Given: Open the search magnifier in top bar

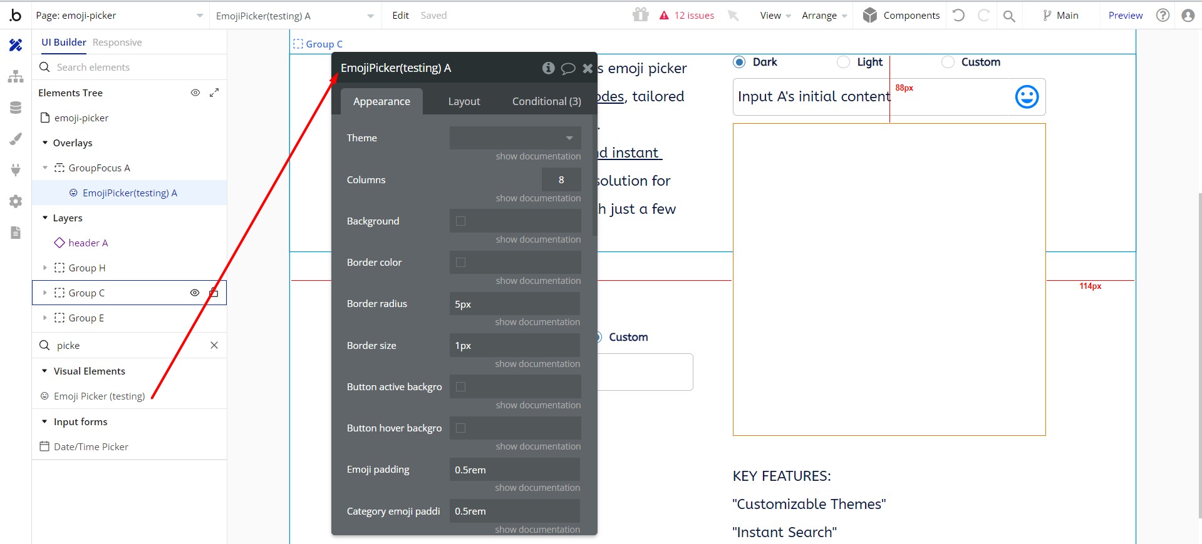Looking at the screenshot, I should coord(1008,16).
